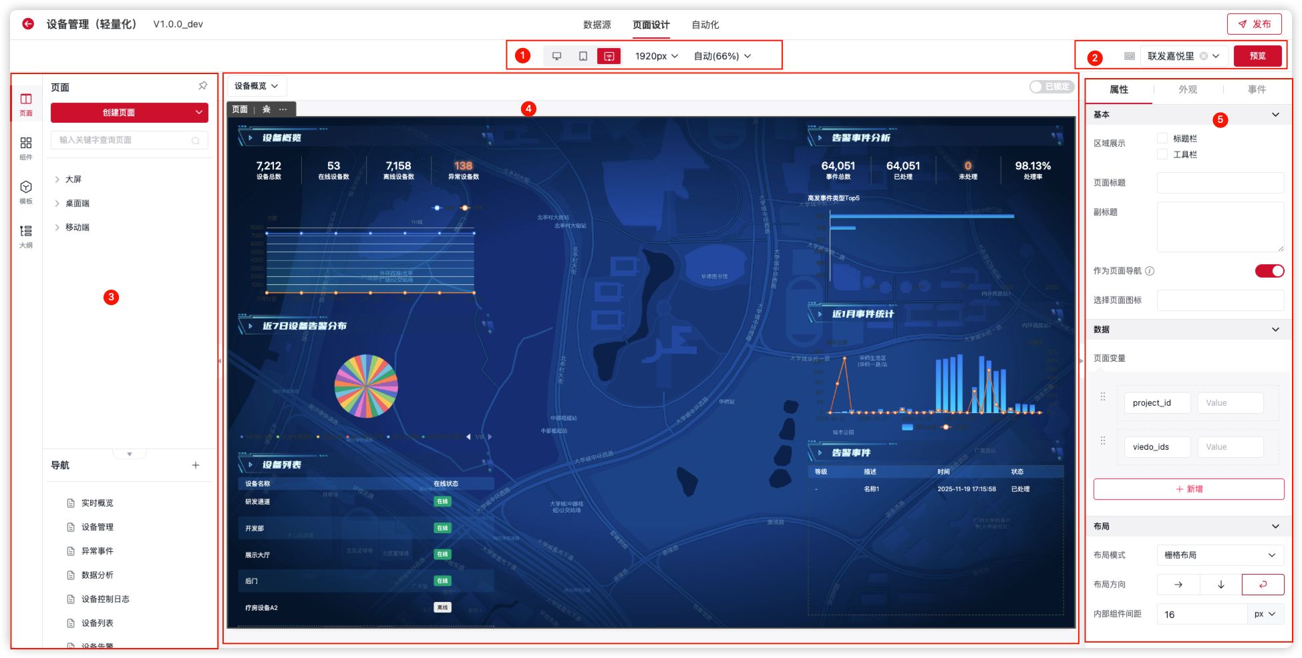Pin the 页面 panel with the pin icon
This screenshot has width=1302, height=658.
pyautogui.click(x=202, y=86)
